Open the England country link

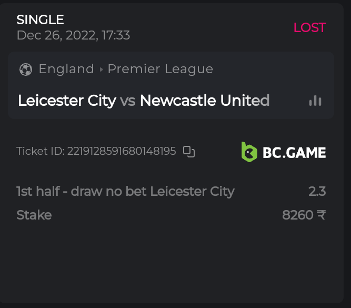click(66, 69)
